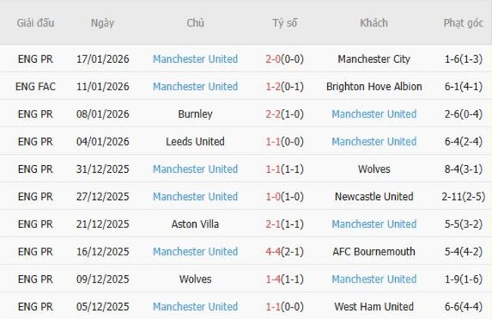This screenshot has width=492, height=319.
Task: Select Manchester United in the 04/01/2026 row
Action: coord(374,142)
